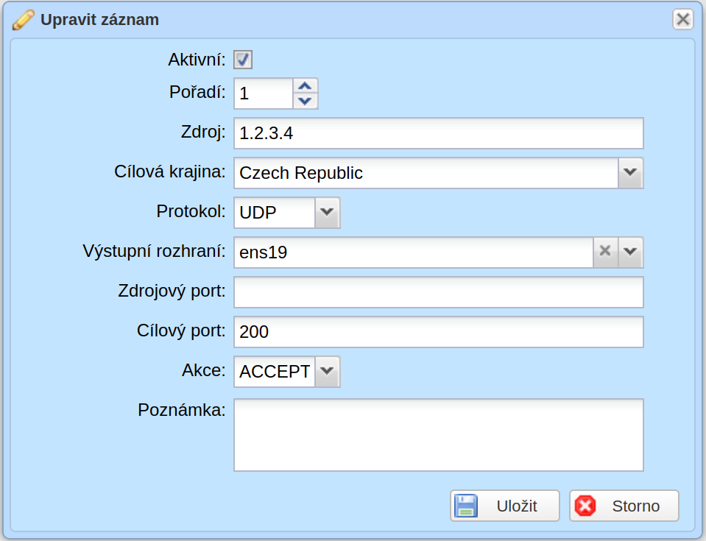706x541 pixels.
Task: Click the Cílová krajina label
Action: [170, 172]
